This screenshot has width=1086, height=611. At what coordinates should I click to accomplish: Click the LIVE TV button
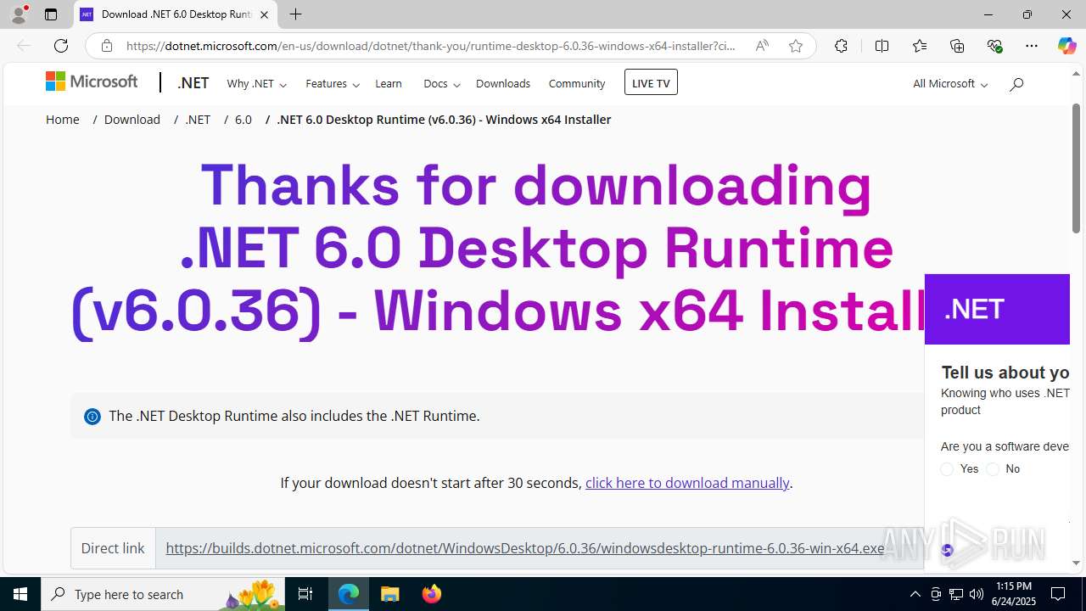651,82
